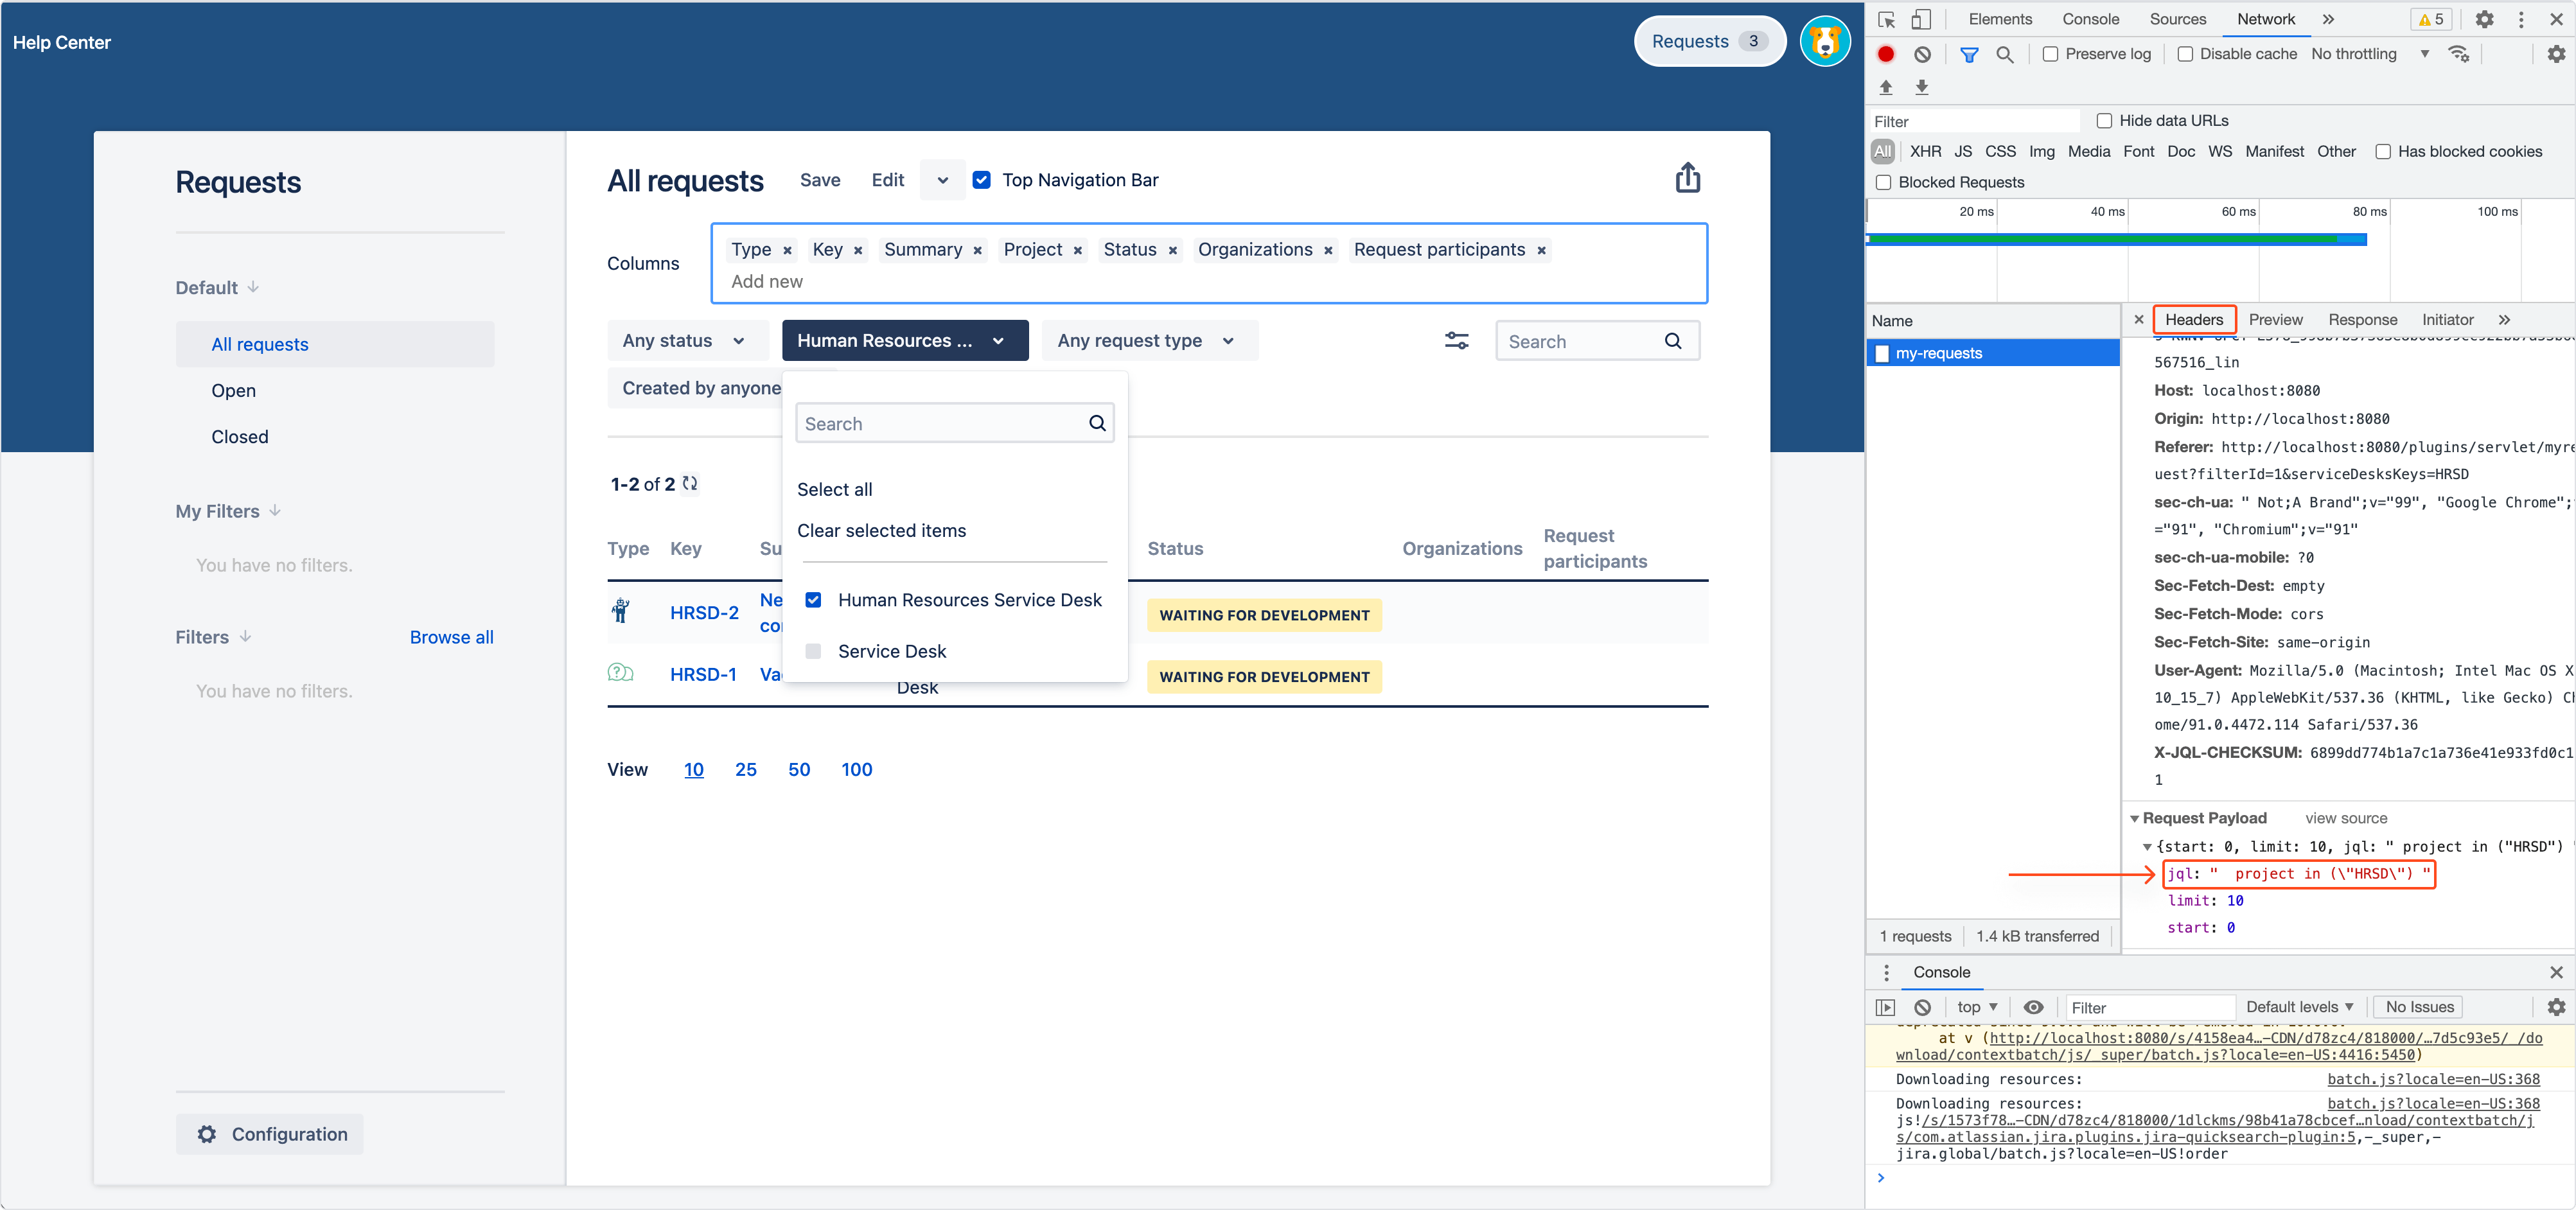The image size is (2576, 1210).
Task: Toggle the DevTools device toolbar icon
Action: (x=1921, y=19)
